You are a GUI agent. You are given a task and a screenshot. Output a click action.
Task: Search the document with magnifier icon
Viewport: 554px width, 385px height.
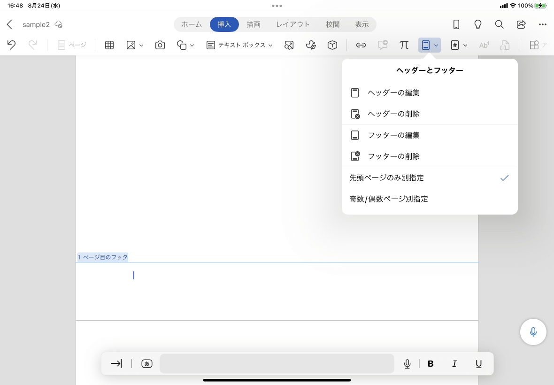point(499,24)
